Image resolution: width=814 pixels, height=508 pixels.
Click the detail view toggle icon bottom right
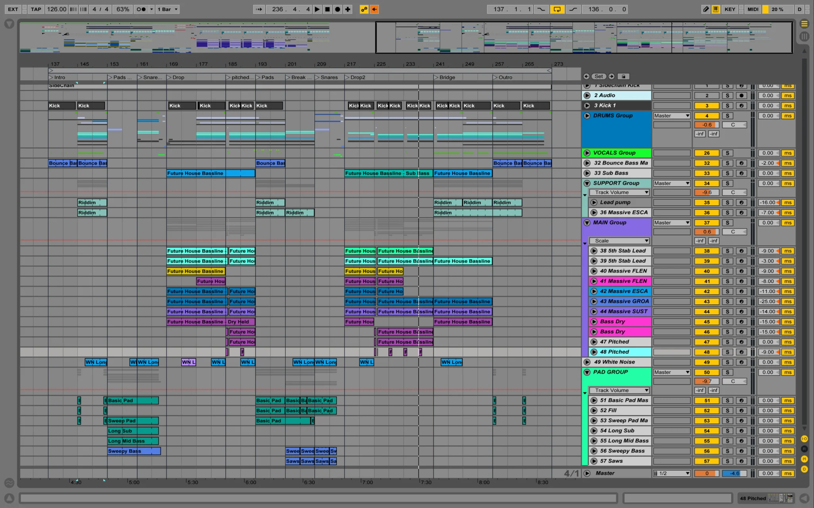pos(804,498)
